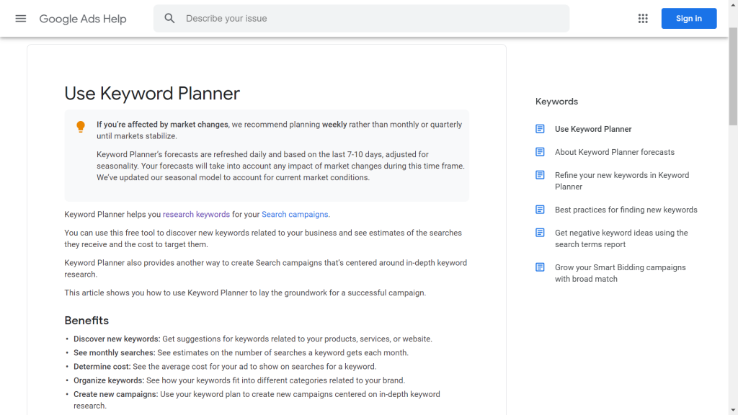Click the Sign in button
Image resolution: width=738 pixels, height=415 pixels.
(689, 18)
